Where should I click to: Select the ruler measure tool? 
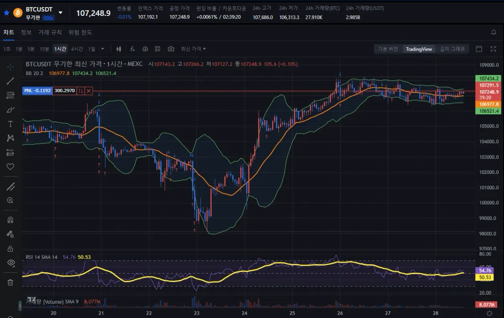(x=10, y=186)
